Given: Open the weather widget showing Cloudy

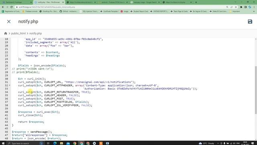Looking at the screenshot, I should click(206, 143).
